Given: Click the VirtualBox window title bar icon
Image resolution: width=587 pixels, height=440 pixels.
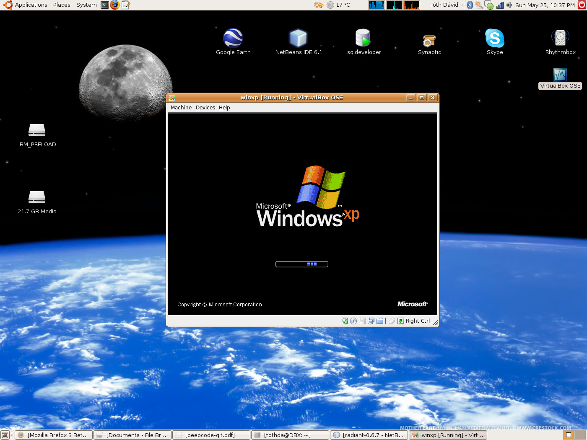Looking at the screenshot, I should pos(172,98).
